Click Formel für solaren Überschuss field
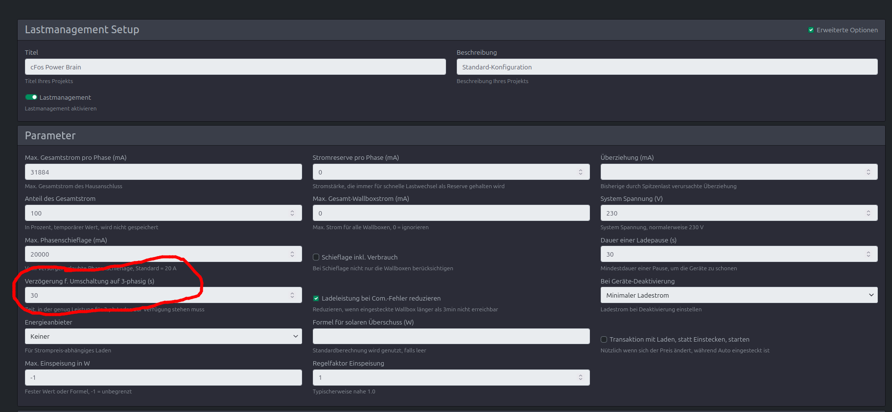Screen dimensions: 892x412 coord(451,336)
